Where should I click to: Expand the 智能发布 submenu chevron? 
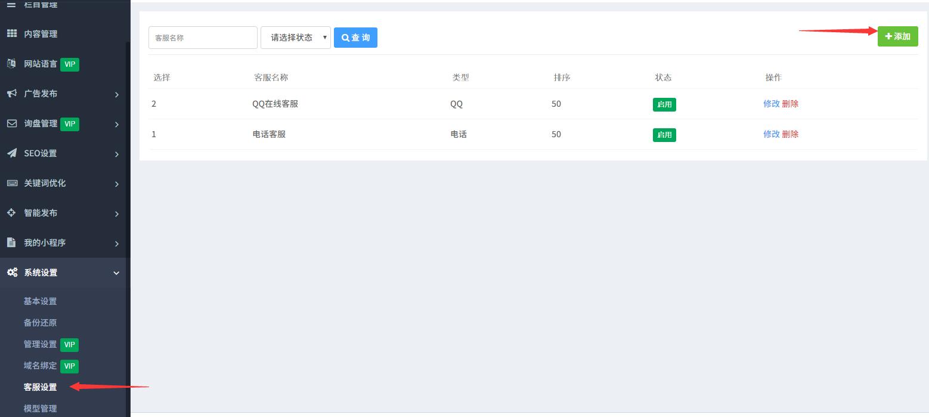tap(117, 214)
